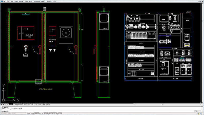The width and height of the screenshot is (204, 115).
Task: Select the beacon light on top of enclosure
Action: (x=44, y=9)
